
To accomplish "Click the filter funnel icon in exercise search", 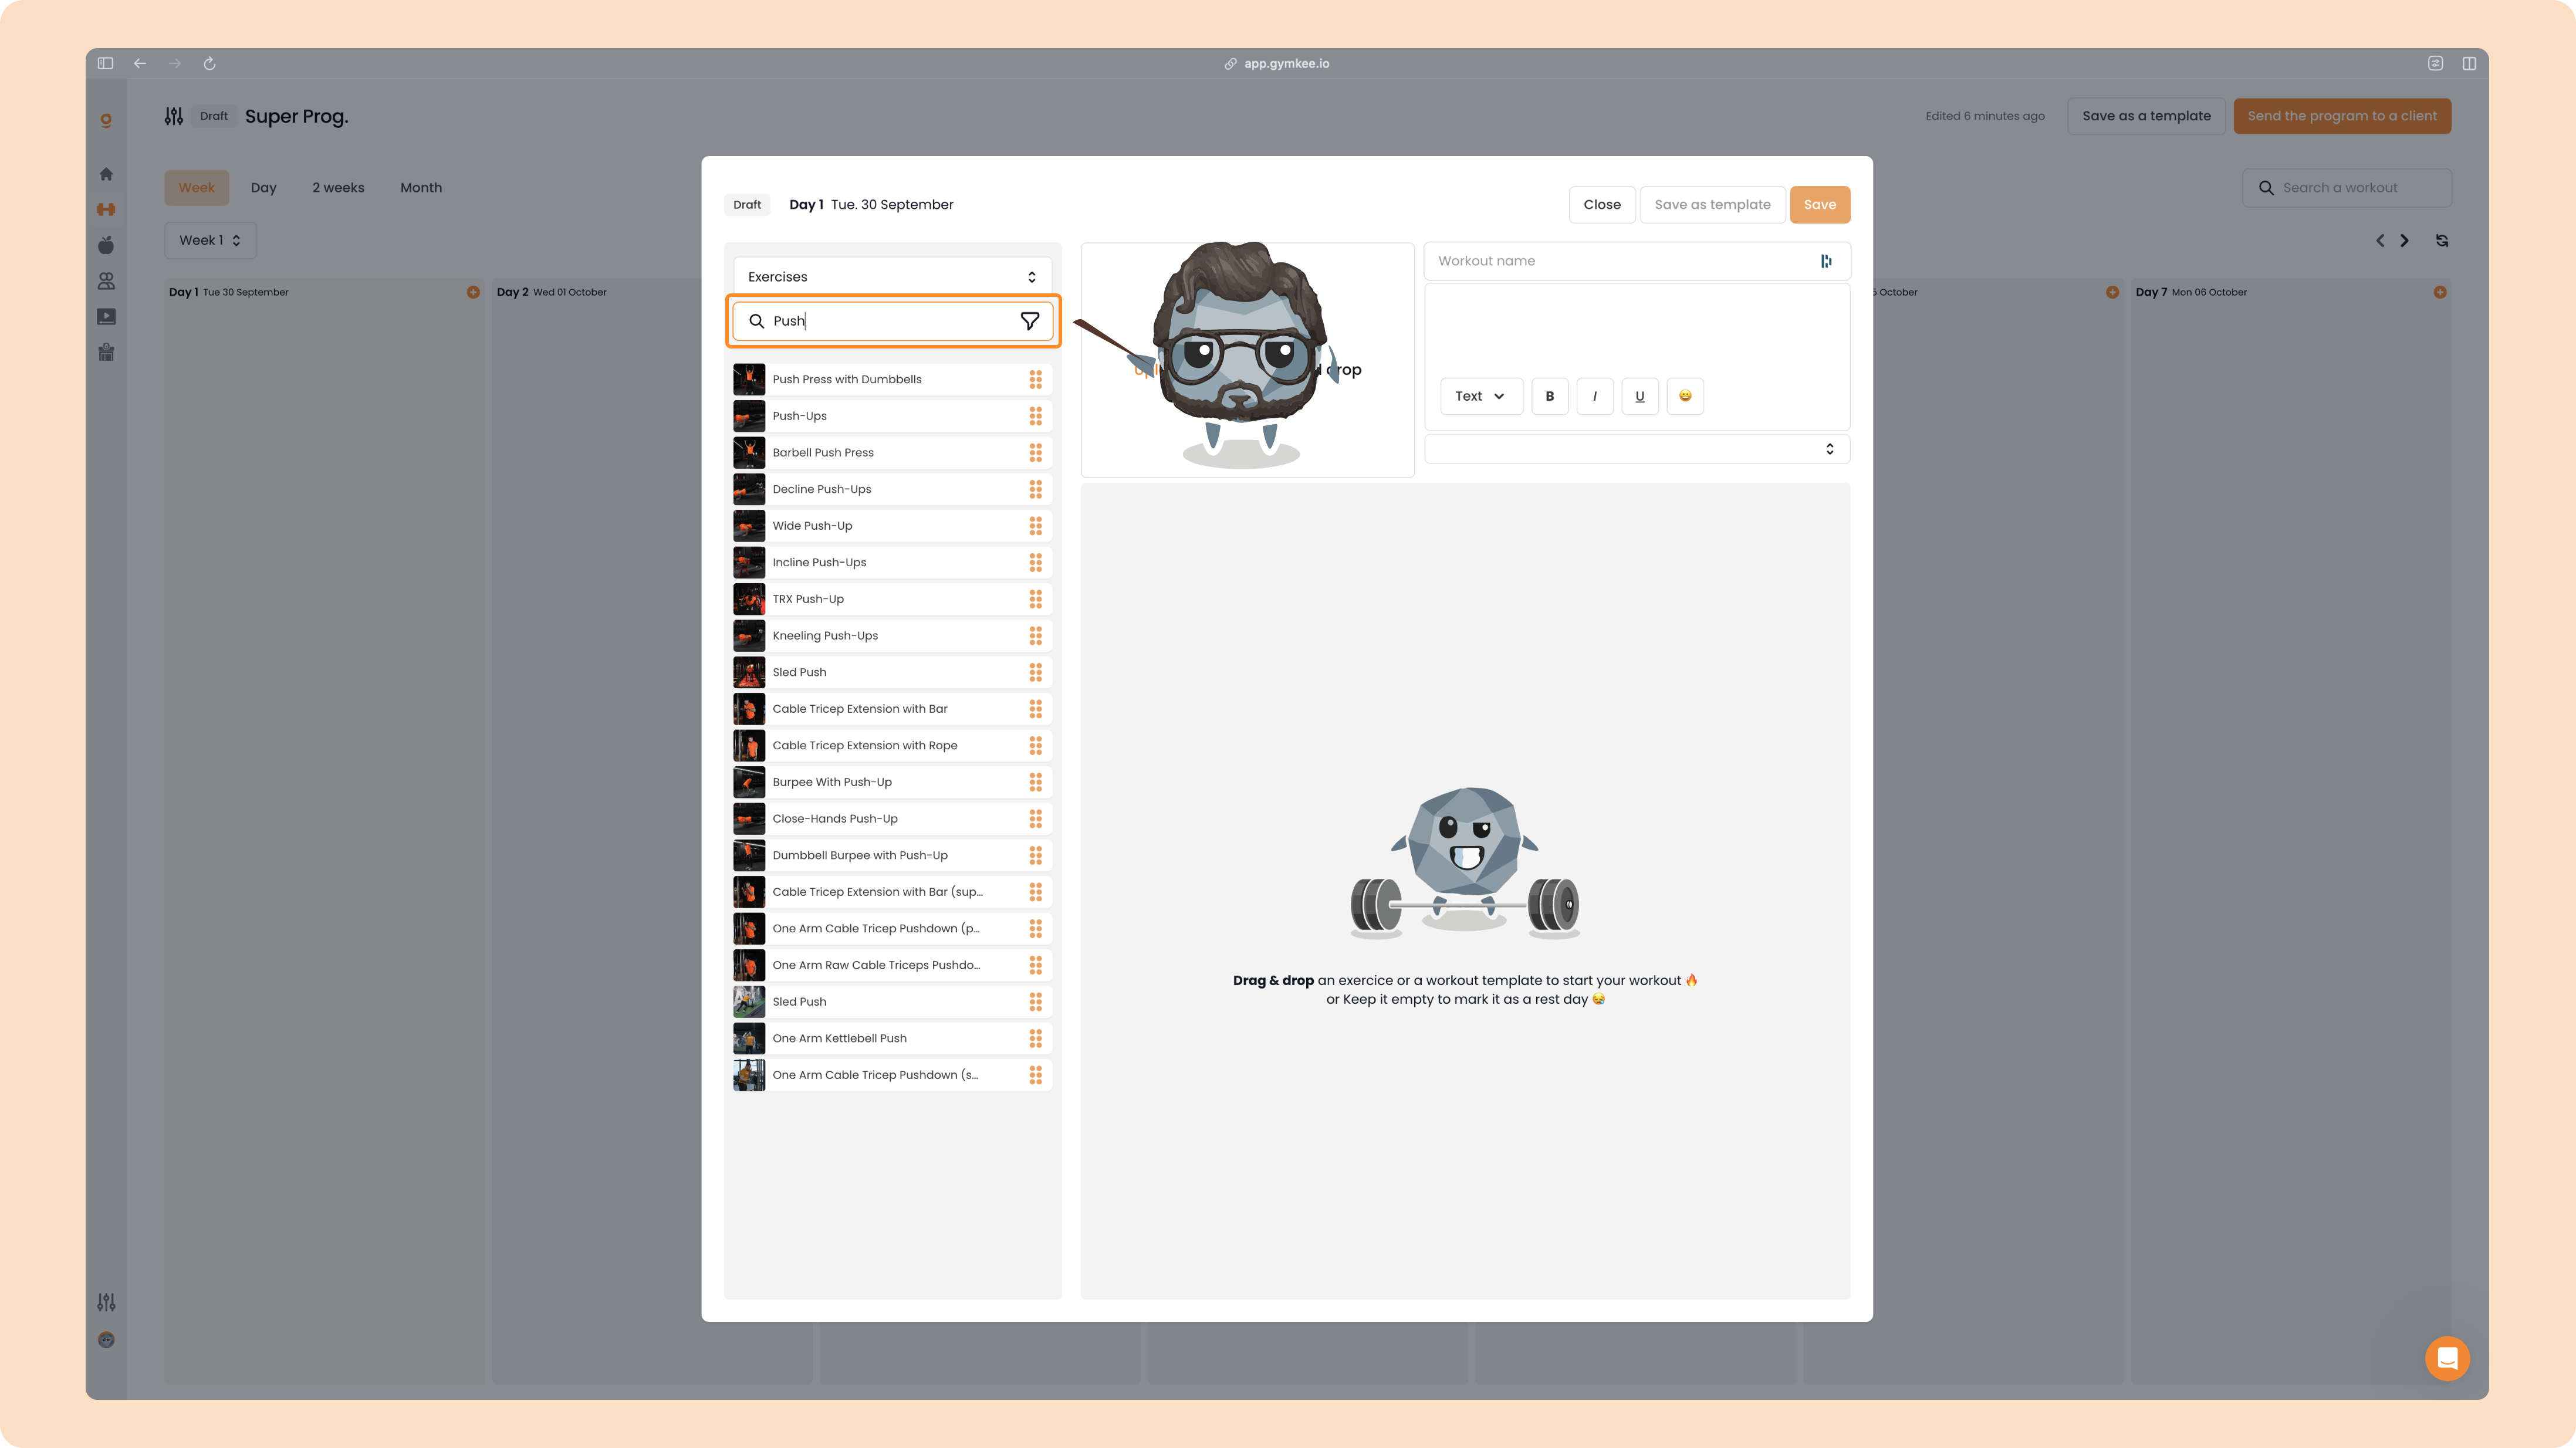I will (1029, 321).
